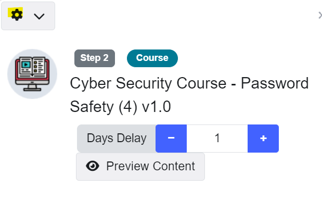
Task: Click the white plus symbol
Action: pyautogui.click(x=263, y=139)
